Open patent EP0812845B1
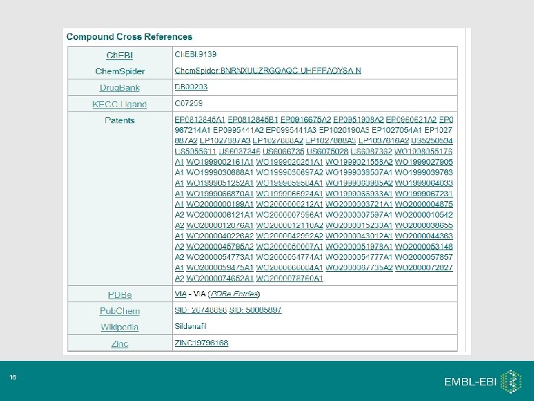 (253, 120)
